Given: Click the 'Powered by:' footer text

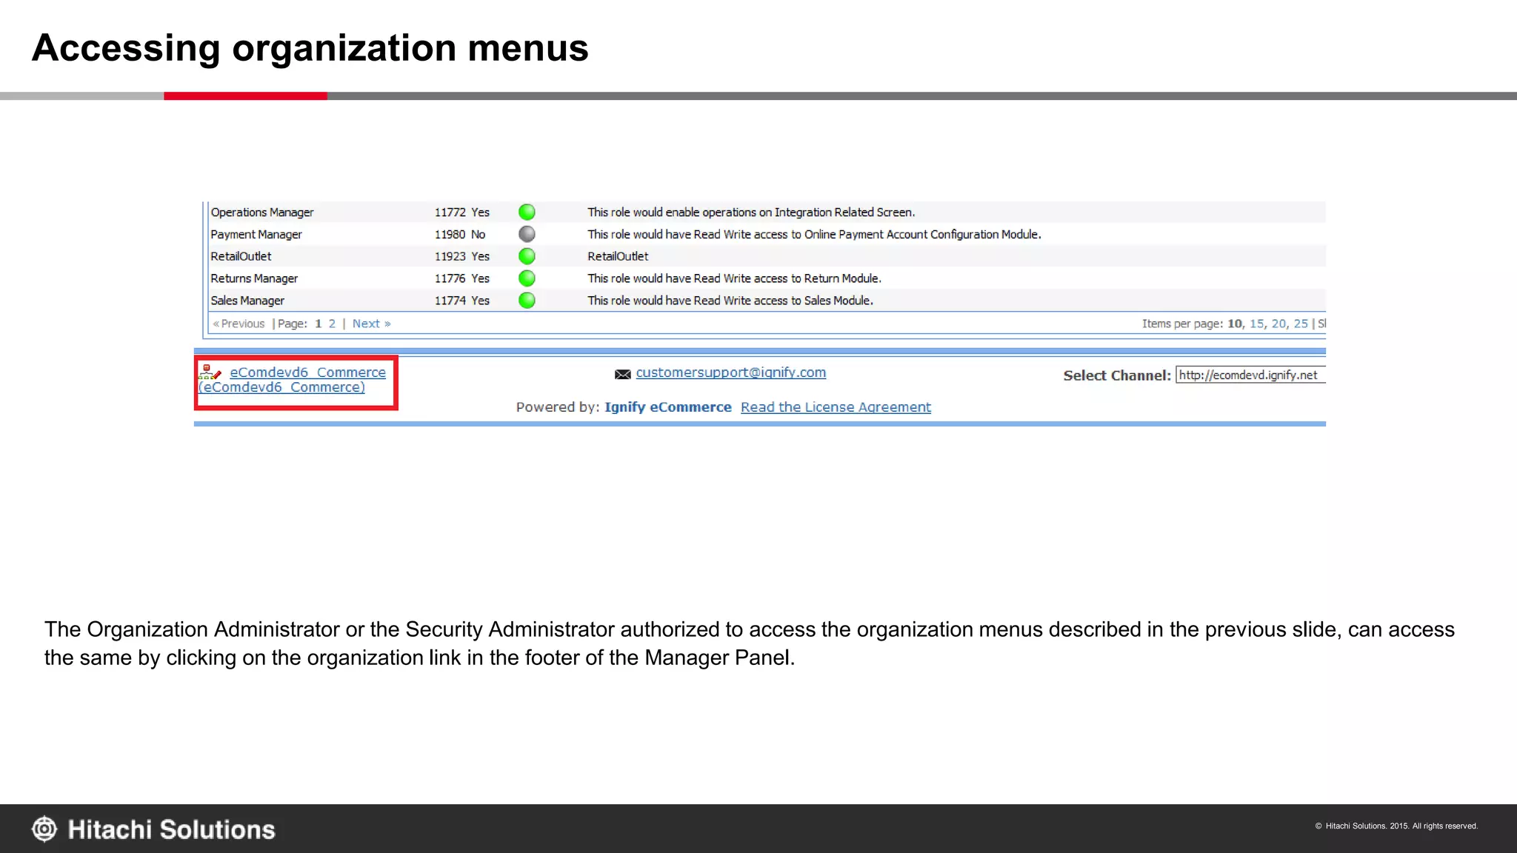Looking at the screenshot, I should (x=558, y=407).
